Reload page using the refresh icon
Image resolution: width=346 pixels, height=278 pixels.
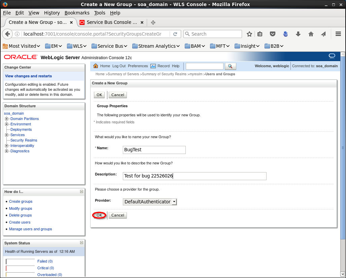tap(175, 34)
